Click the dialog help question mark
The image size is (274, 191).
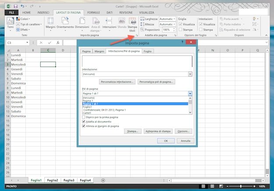click(182, 42)
